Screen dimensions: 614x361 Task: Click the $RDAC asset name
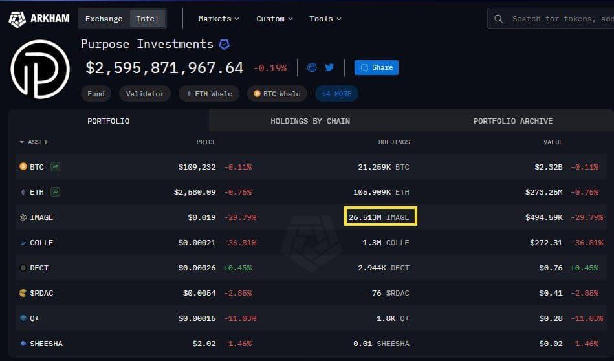[x=41, y=293]
